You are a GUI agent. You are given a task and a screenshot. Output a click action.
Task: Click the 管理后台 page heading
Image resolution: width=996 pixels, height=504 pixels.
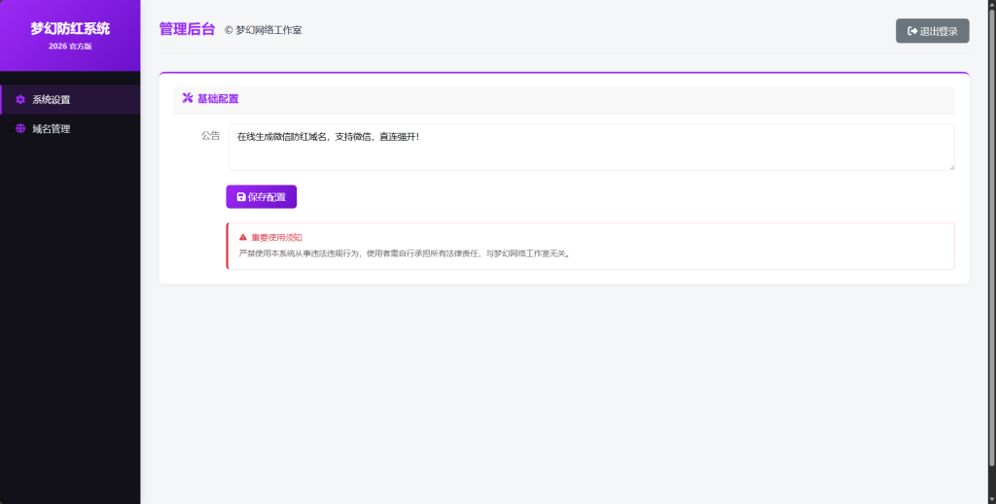187,29
